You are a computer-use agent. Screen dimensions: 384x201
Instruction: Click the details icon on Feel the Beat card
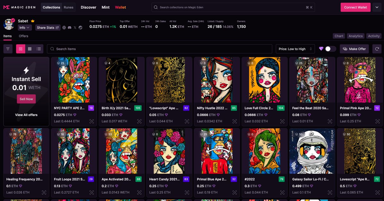tap(330, 121)
